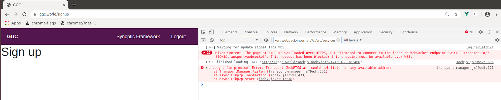
Task: Open the Vue devtools extension
Action: click(466, 14)
